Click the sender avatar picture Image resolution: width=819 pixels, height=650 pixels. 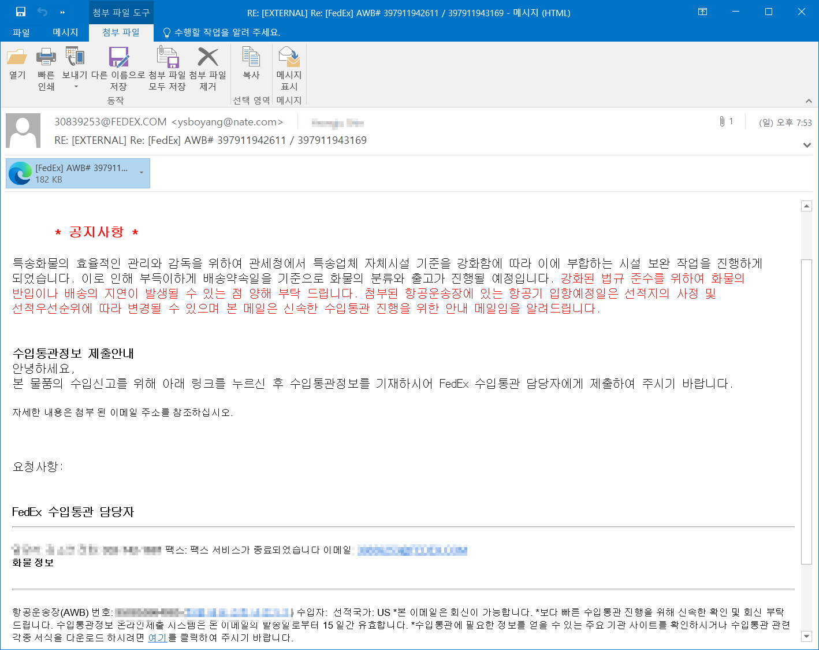tap(23, 131)
